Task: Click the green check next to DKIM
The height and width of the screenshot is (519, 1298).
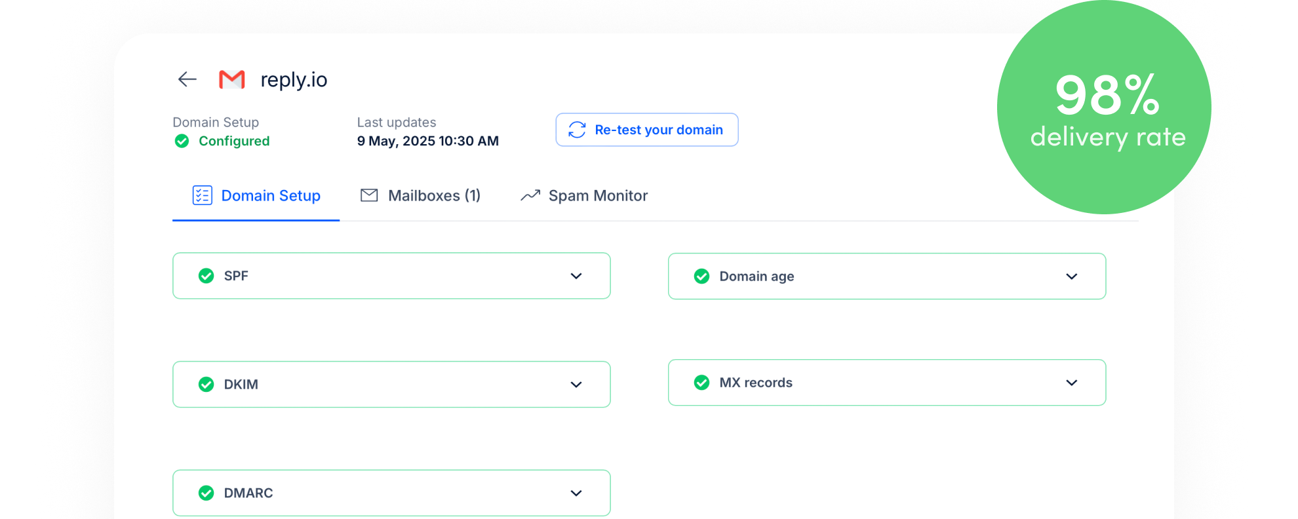Action: (x=206, y=385)
